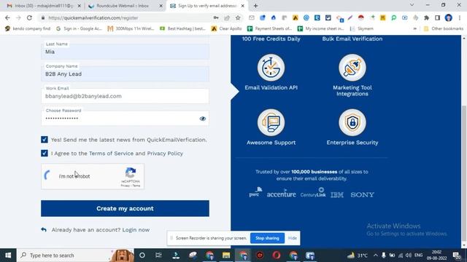Image resolution: width=467 pixels, height=262 pixels.
Task: Click Marketing Tool Integrations plug icon
Action: 352,68
